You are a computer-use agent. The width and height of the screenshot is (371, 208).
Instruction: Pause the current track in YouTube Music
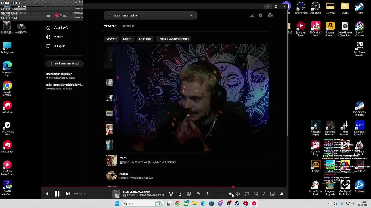pos(57,194)
